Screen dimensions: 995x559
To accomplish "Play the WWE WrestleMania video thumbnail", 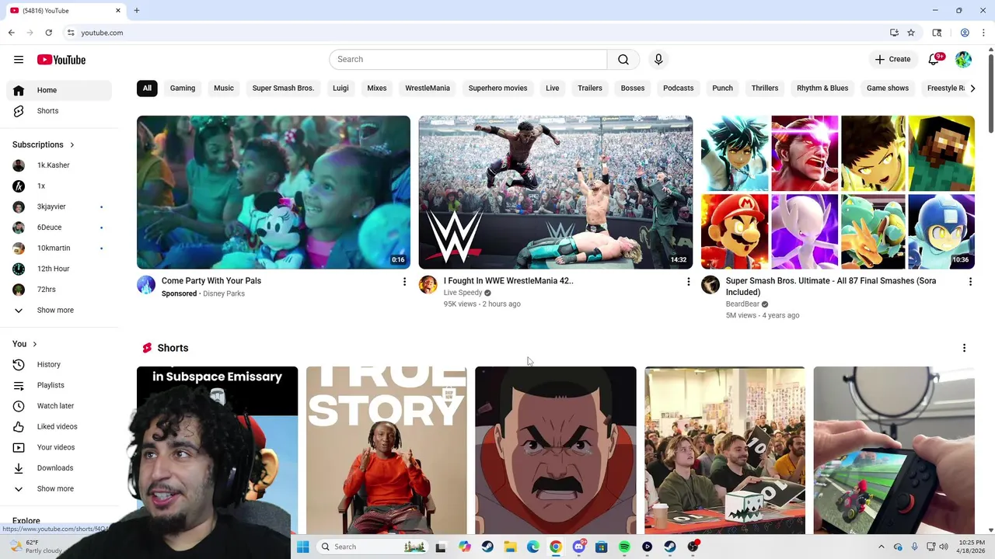I will tap(555, 193).
